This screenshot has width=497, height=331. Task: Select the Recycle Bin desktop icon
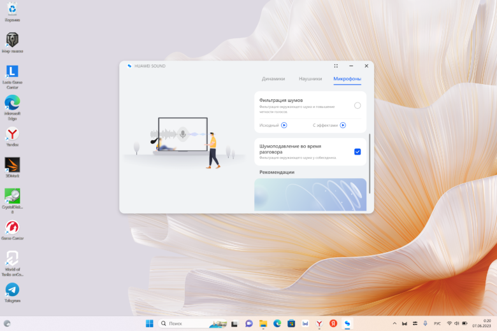tap(12, 12)
